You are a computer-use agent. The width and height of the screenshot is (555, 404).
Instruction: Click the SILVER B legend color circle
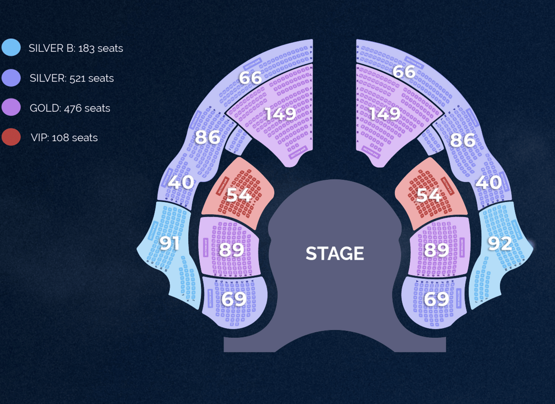coord(11,47)
